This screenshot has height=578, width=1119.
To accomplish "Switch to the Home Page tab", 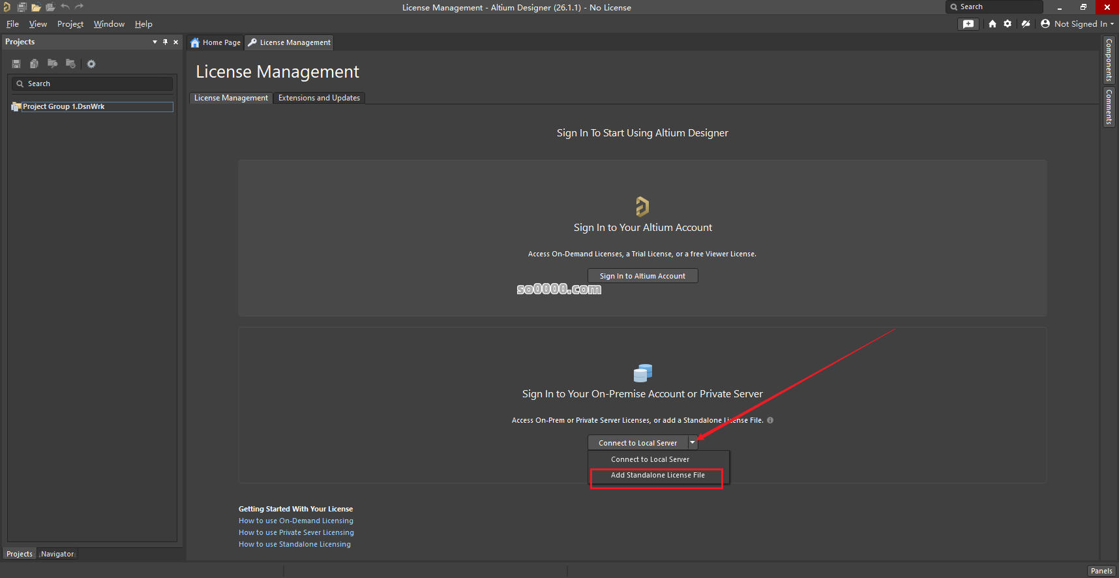I will coord(216,42).
